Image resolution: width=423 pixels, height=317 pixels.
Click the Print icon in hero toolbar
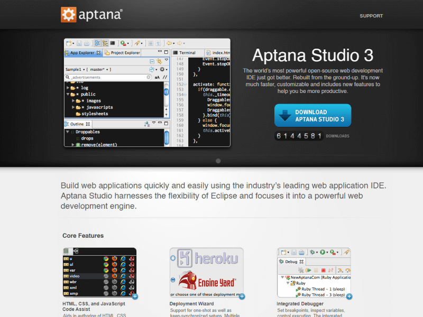tap(87, 43)
